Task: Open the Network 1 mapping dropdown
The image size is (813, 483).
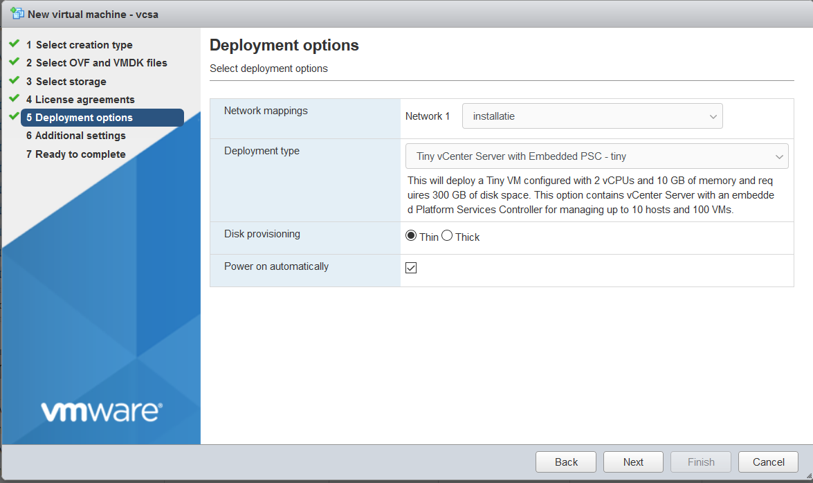Action: coord(592,116)
